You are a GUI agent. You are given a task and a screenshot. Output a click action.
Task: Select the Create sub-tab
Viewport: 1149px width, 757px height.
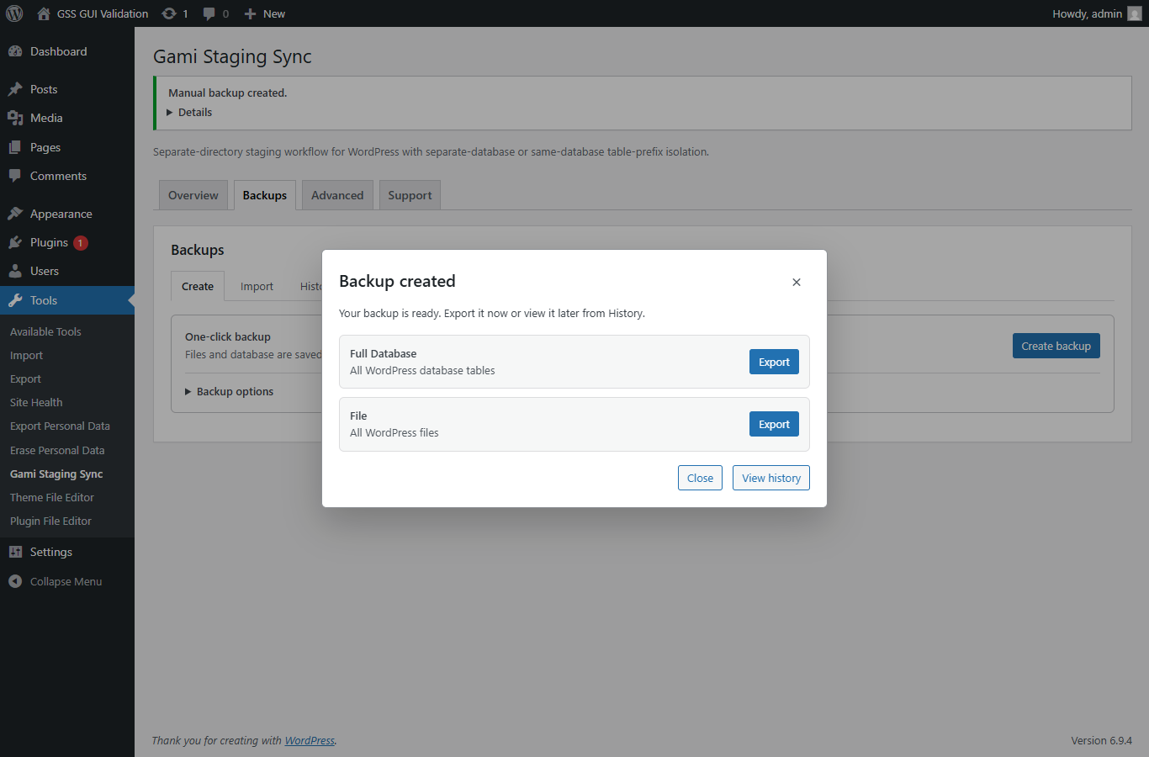click(198, 286)
